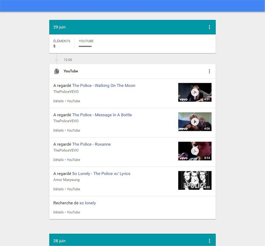Click YouTube link under Walking On The Moon
Image resolution: width=265 pixels, height=246 pixels.
[x=73, y=101]
